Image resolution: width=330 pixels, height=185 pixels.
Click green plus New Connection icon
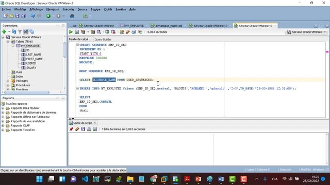pyautogui.click(x=4, y=32)
